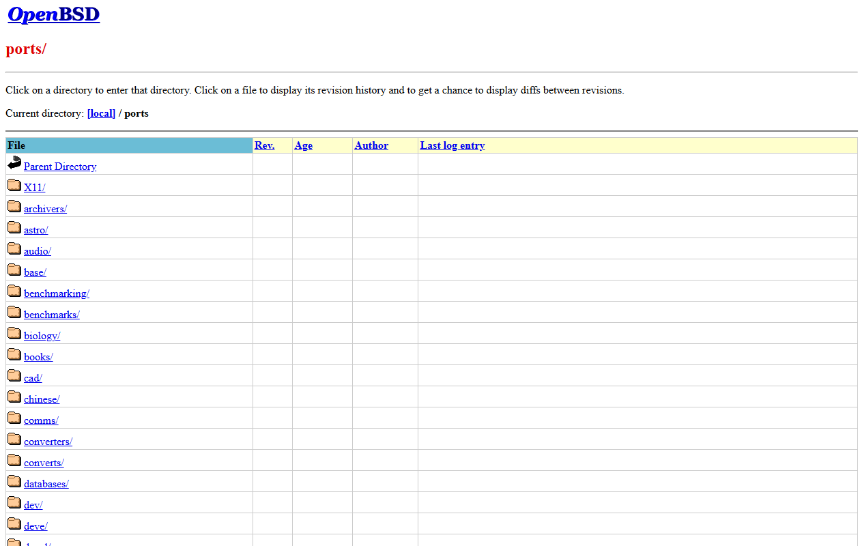Sort by Last log entry
Viewport: 862px width, 546px height.
pyautogui.click(x=452, y=145)
